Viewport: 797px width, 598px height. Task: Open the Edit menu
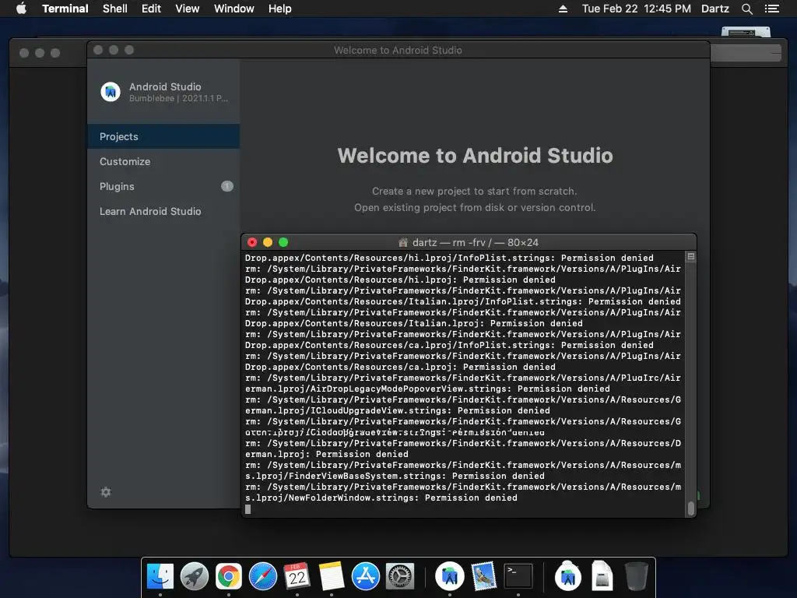point(151,9)
